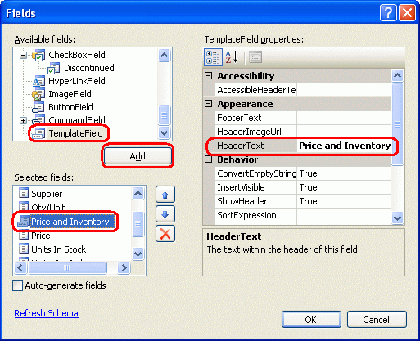Click the ConvertEmptyString True value
Image resolution: width=420 pixels, height=341 pixels.
(x=344, y=173)
